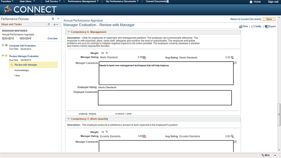Click the vertical scrollbar thumb
This screenshot has width=281, height=158.
pyautogui.click(x=279, y=114)
